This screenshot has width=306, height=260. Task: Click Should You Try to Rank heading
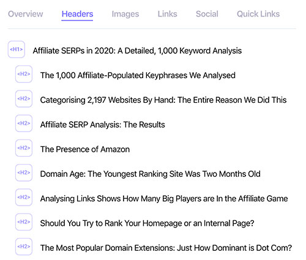pos(147,223)
